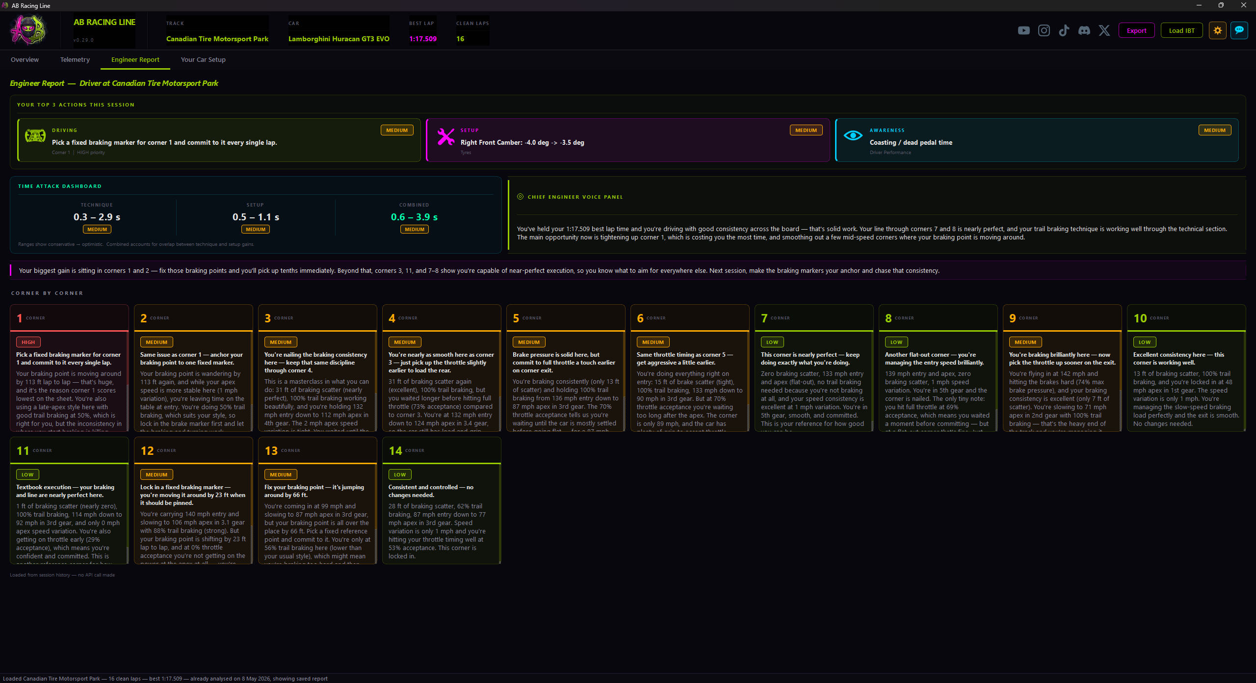Click 'Loaded from session history' note
Screen dimensions: 1256x683
[x=62, y=575]
